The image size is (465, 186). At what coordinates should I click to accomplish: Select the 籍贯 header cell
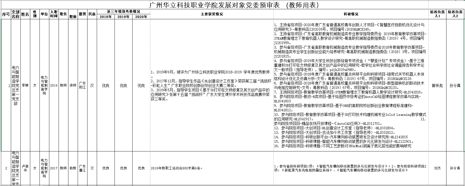pos(82,14)
